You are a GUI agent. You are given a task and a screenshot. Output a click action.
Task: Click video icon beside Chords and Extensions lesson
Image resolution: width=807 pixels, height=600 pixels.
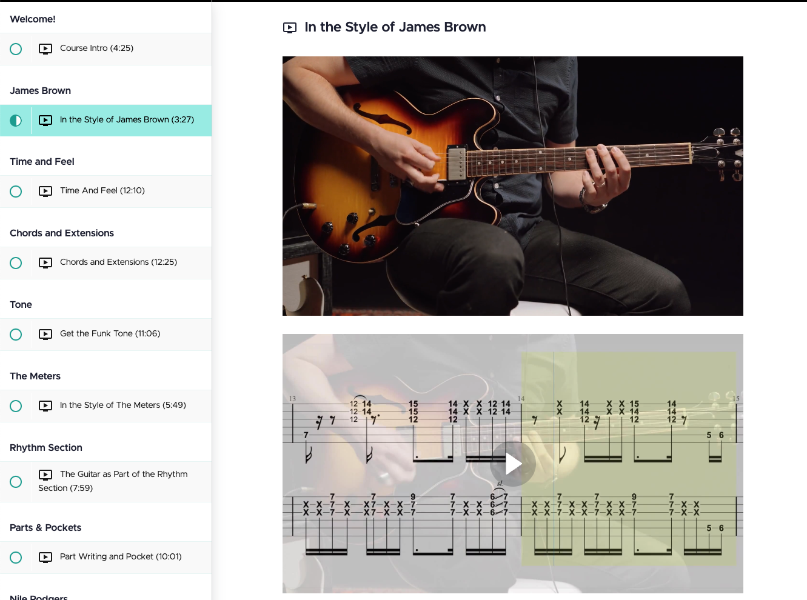coord(45,262)
